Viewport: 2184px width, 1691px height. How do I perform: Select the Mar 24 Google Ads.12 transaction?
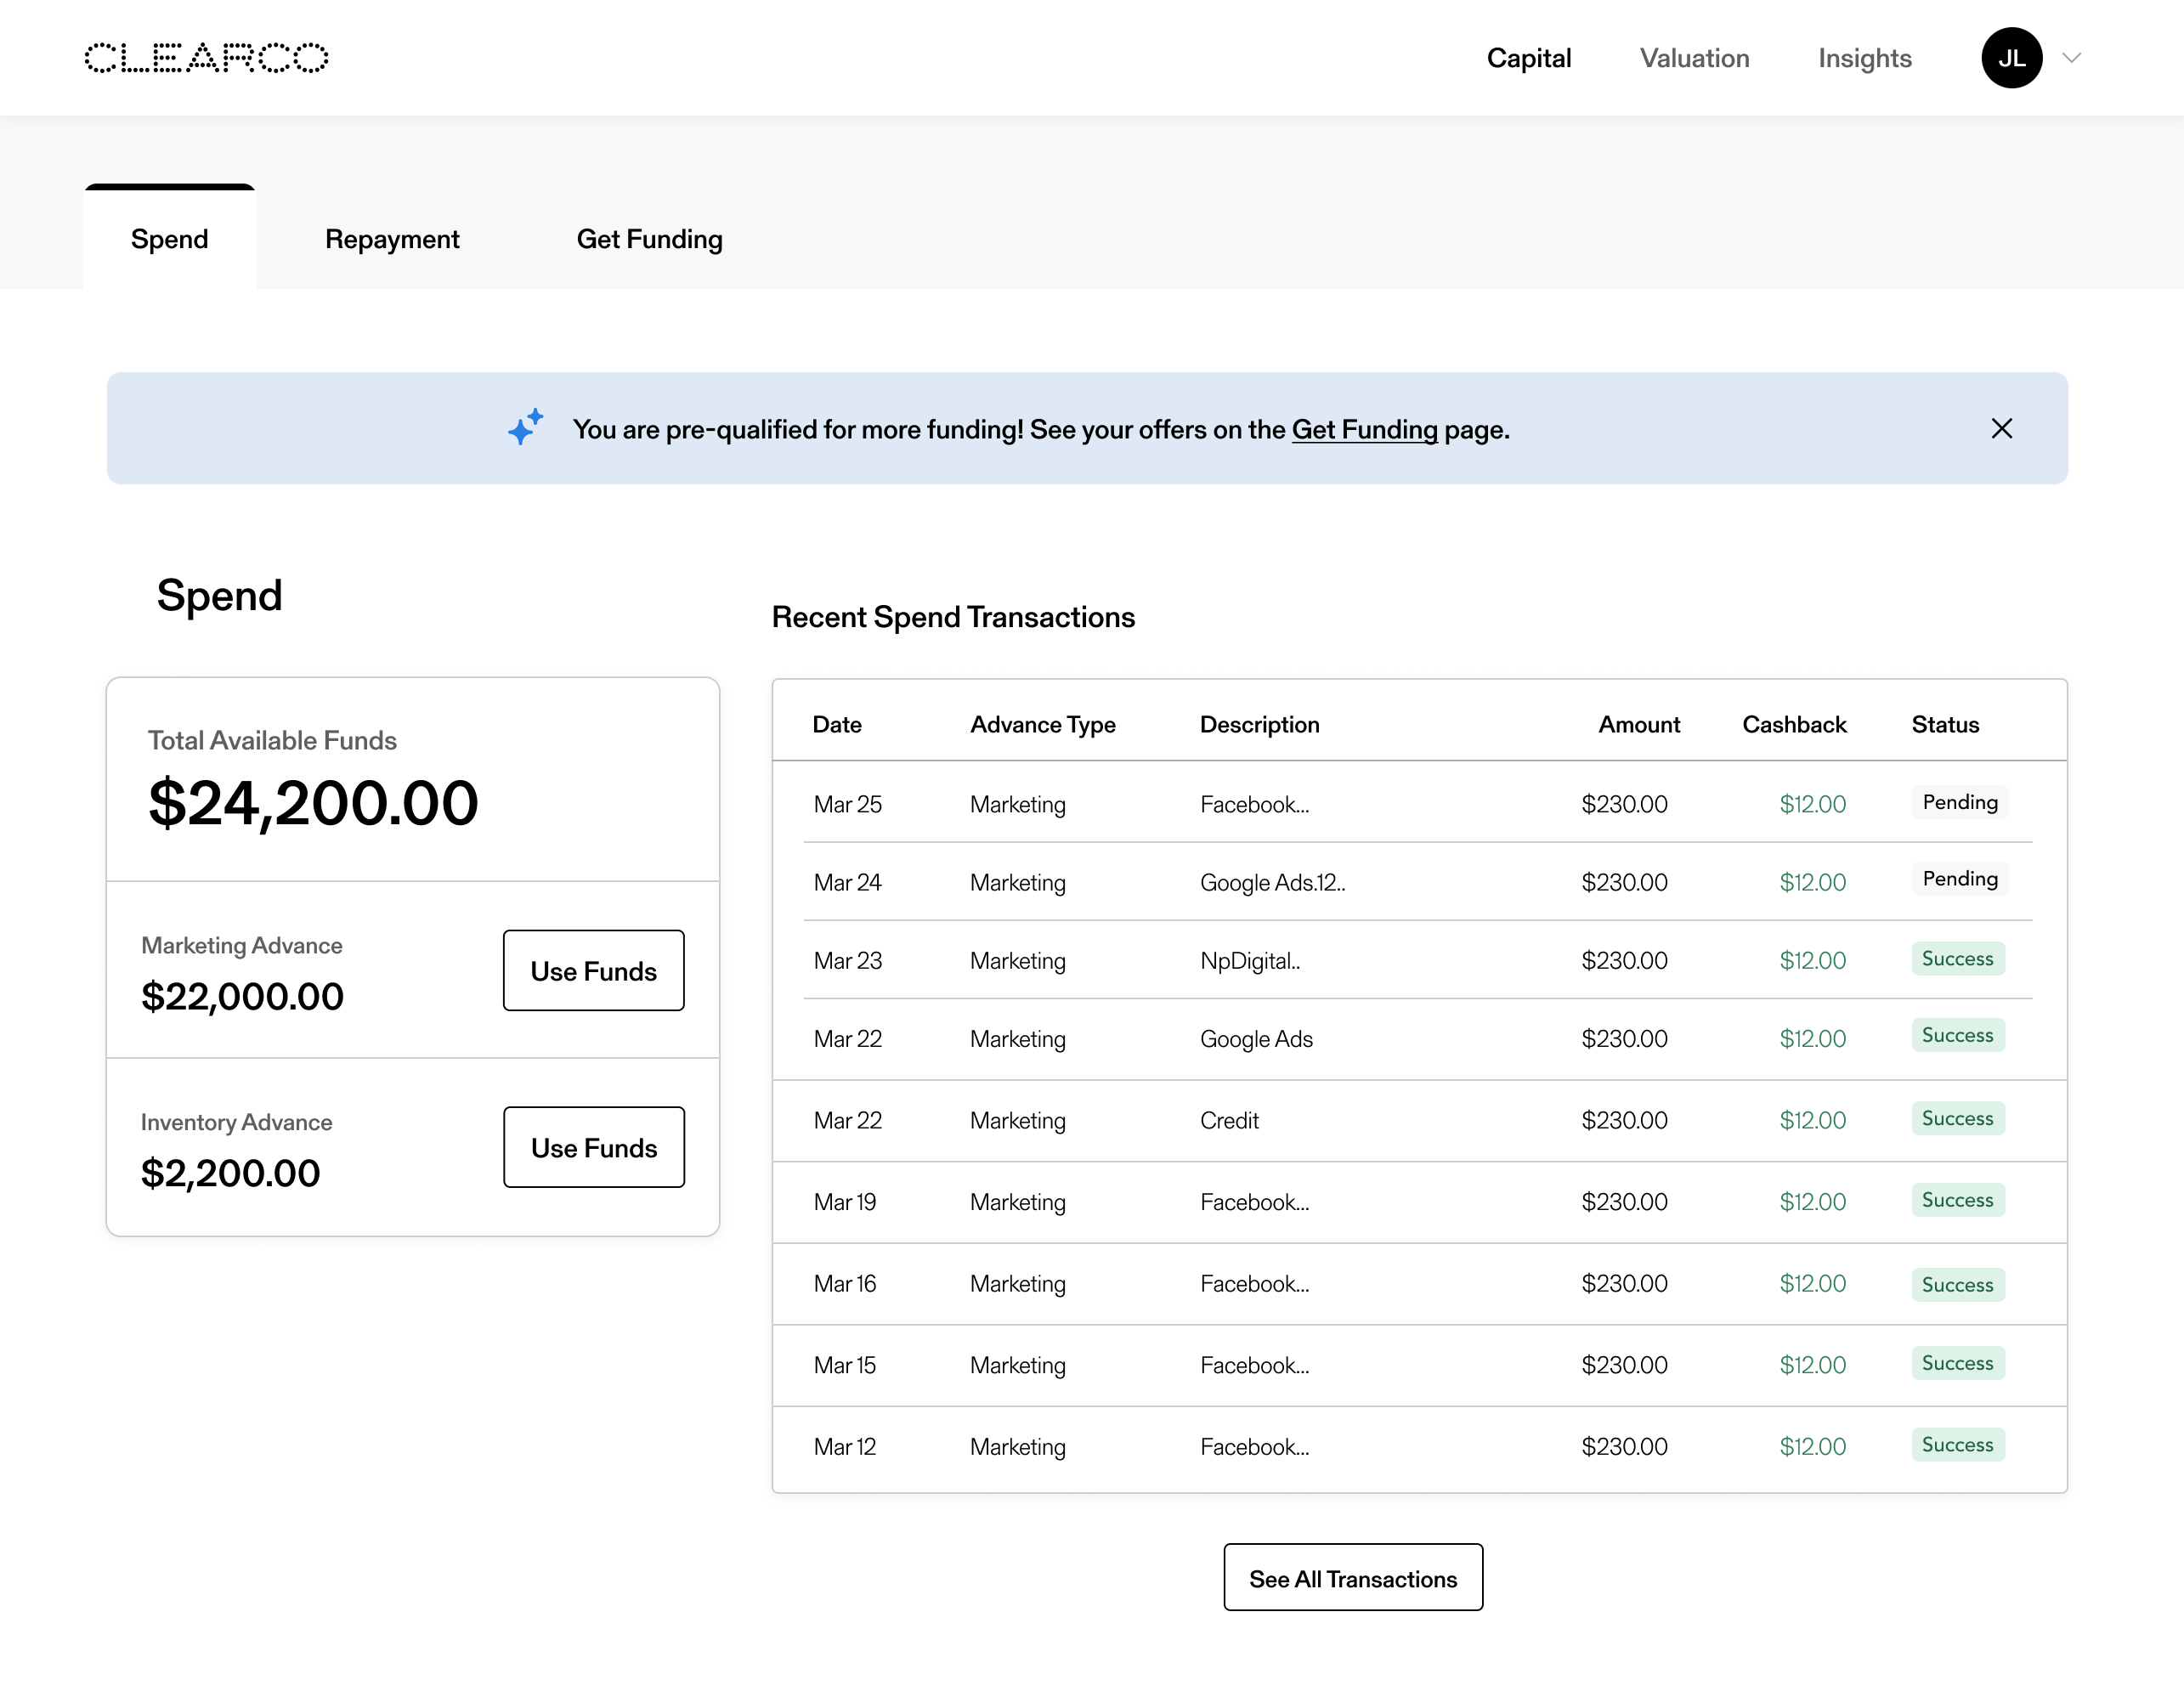pos(1272,882)
